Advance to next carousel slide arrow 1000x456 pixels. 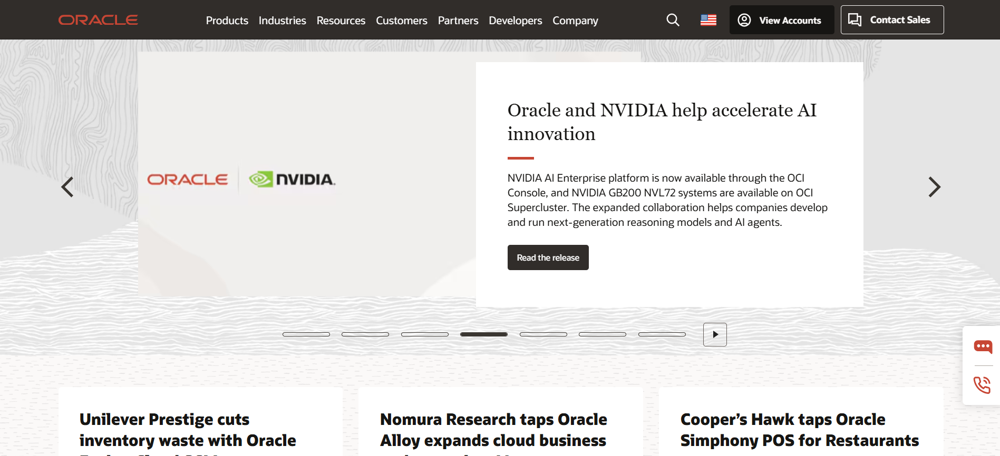point(934,187)
